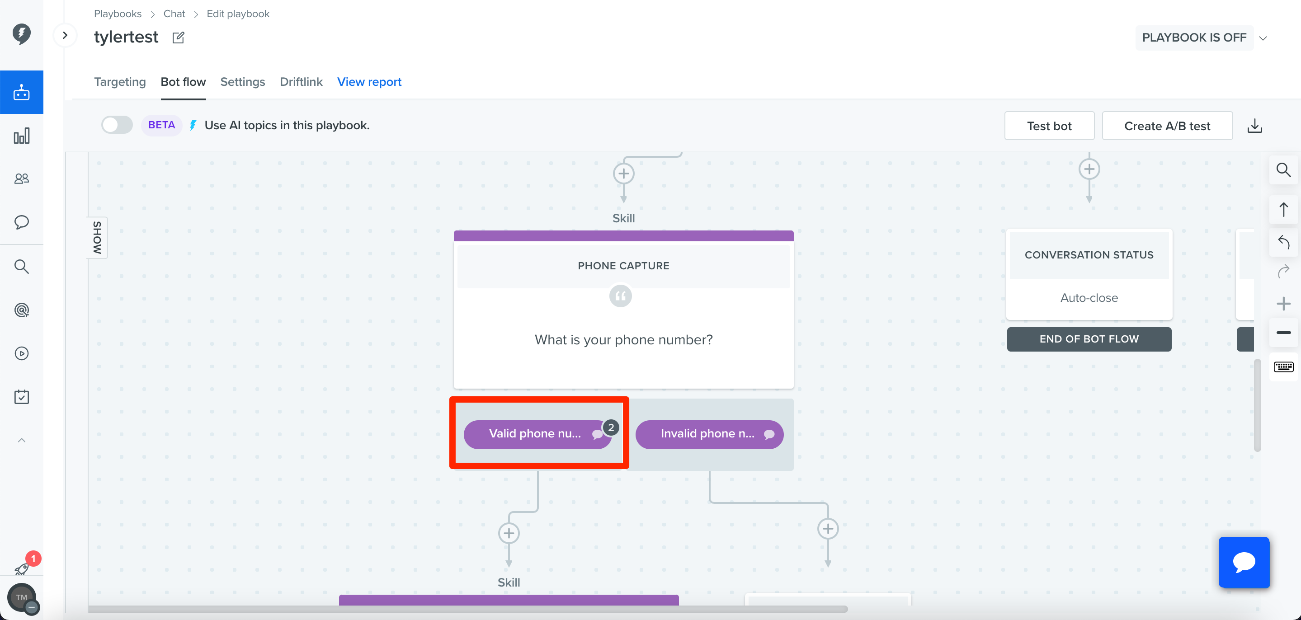Open the contacts people icon

click(x=21, y=179)
